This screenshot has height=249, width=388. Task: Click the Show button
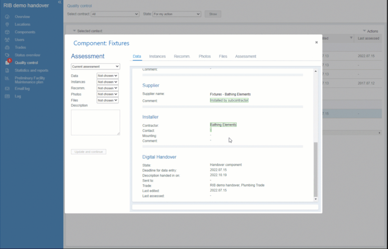(x=213, y=14)
